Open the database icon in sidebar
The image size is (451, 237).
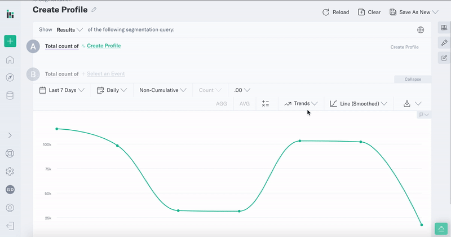tap(10, 95)
